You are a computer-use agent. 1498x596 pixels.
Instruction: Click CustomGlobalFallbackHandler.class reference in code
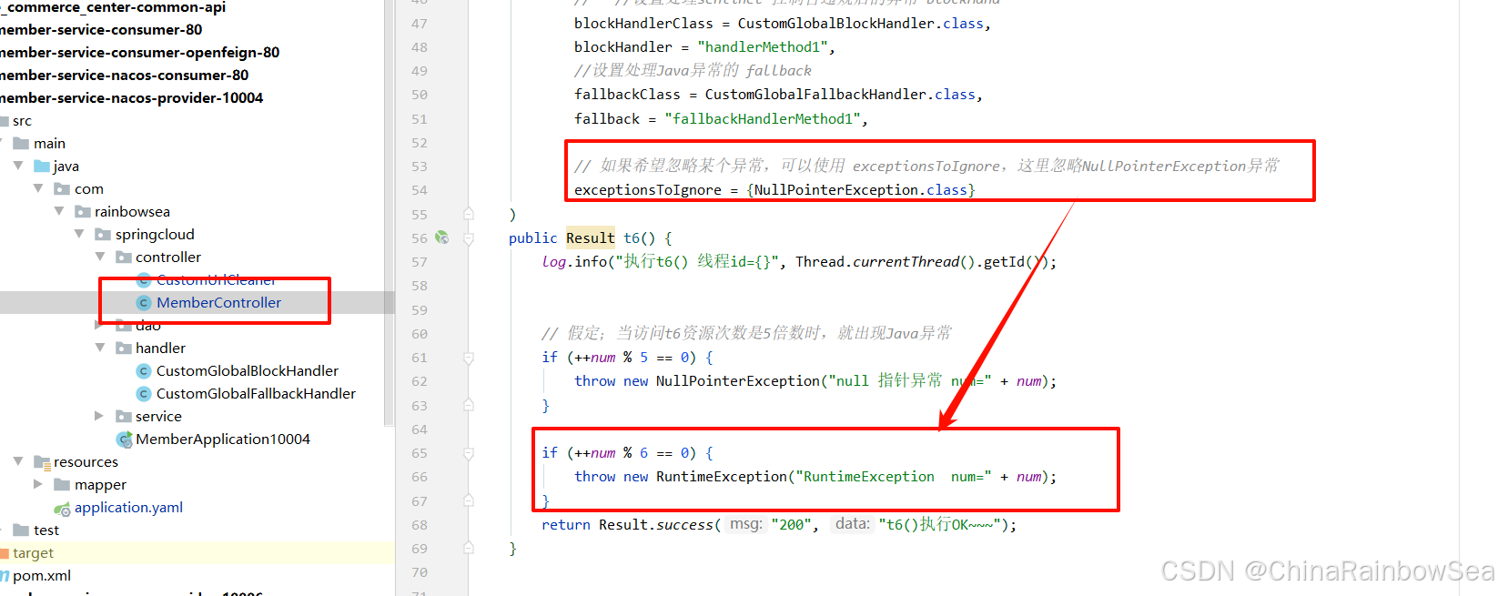coord(839,94)
